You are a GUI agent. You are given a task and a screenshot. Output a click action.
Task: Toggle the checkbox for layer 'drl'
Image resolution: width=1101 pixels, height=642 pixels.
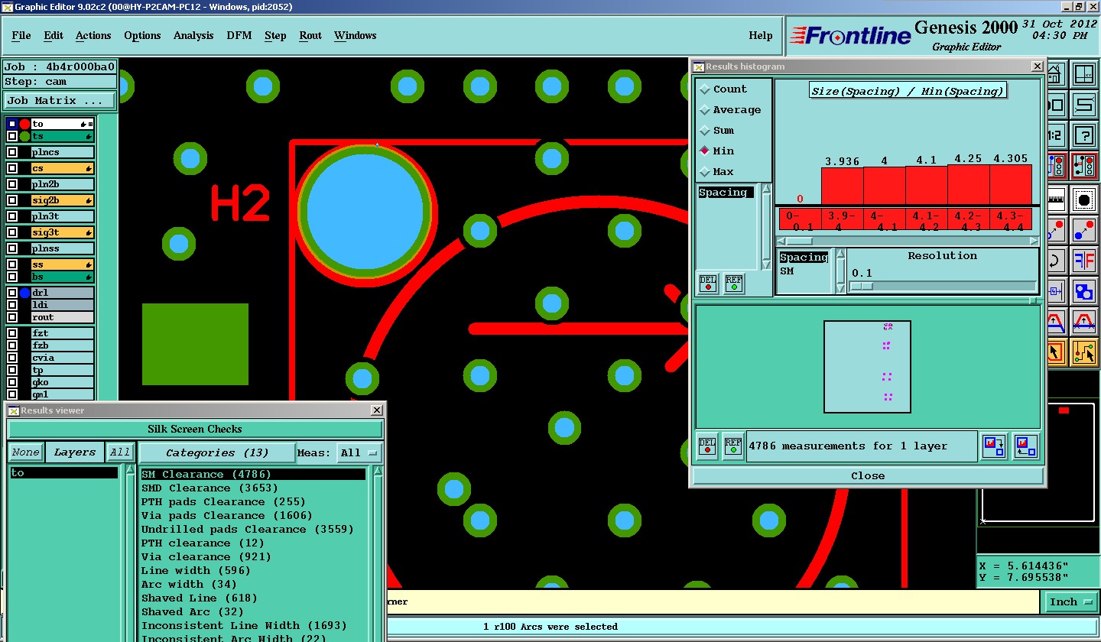coord(11,293)
